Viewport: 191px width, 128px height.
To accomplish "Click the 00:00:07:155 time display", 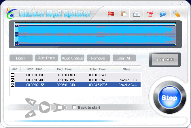I will tap(165, 60).
